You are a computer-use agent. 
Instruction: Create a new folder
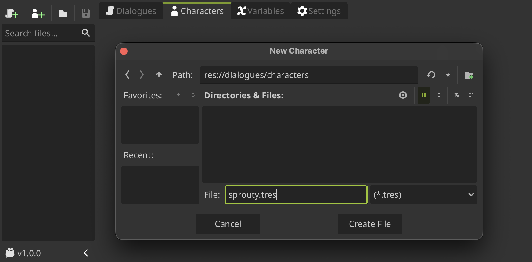[x=469, y=75]
